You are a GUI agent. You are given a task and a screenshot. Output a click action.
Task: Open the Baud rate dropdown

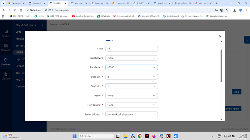[x=132, y=67]
